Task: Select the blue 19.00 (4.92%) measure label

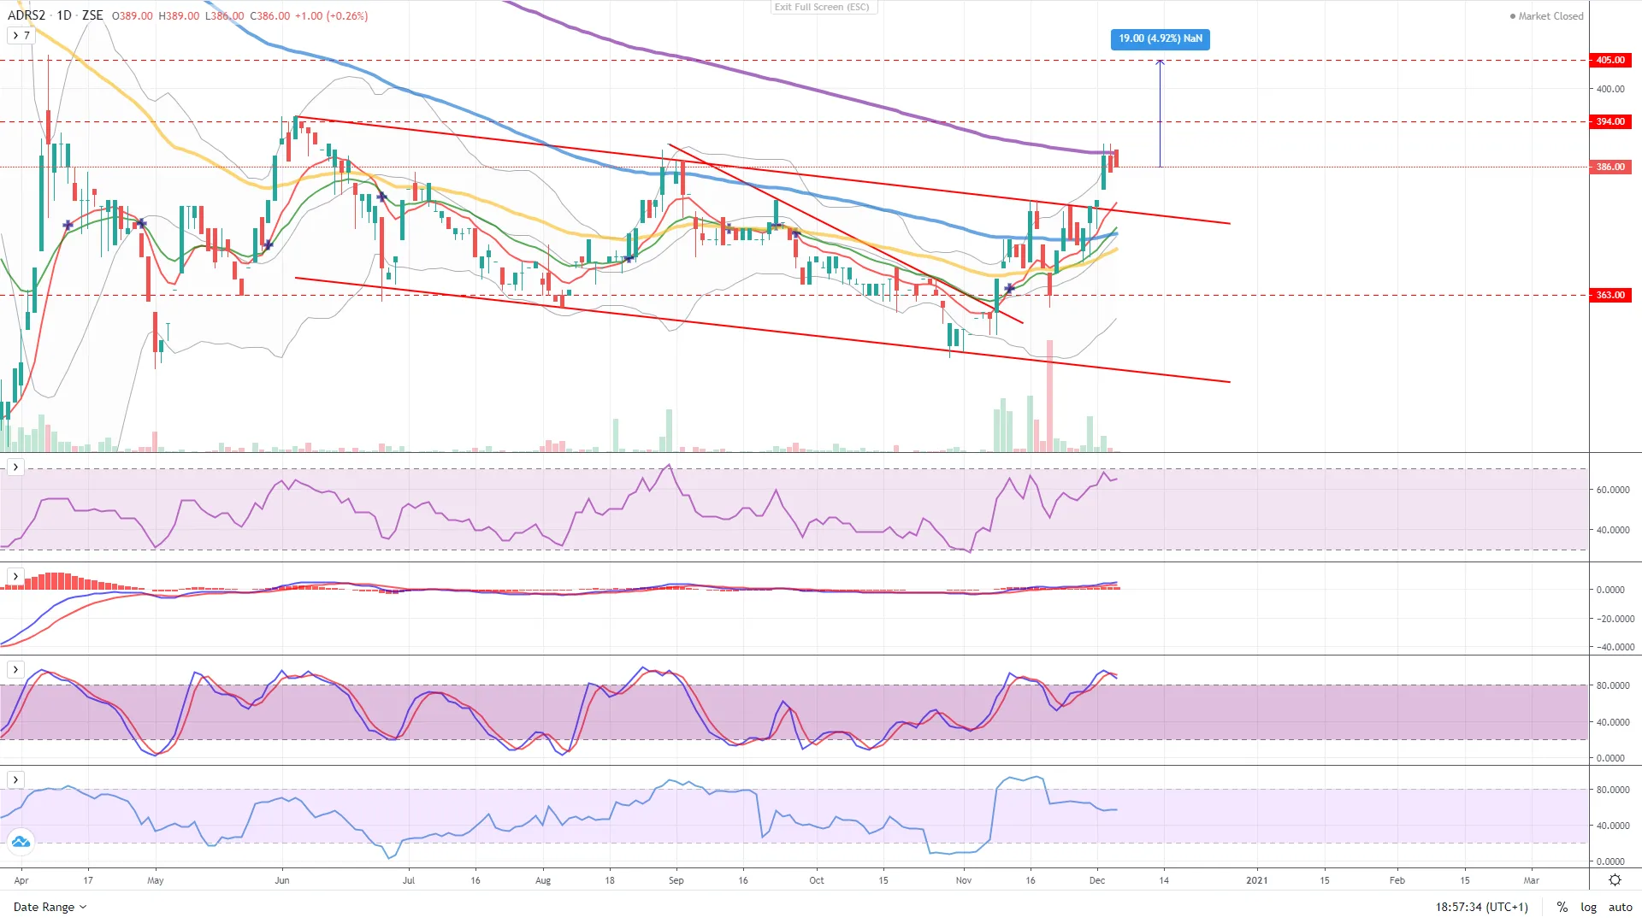Action: tap(1160, 38)
